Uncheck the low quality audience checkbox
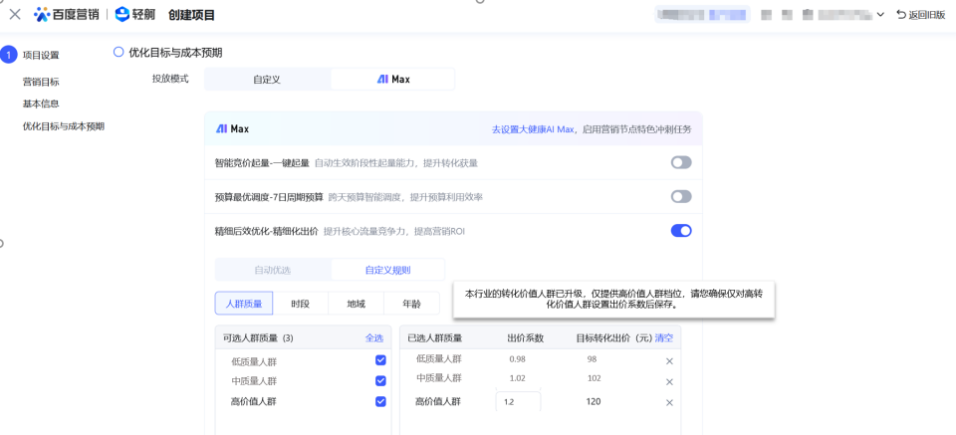956x435 pixels. (x=380, y=360)
